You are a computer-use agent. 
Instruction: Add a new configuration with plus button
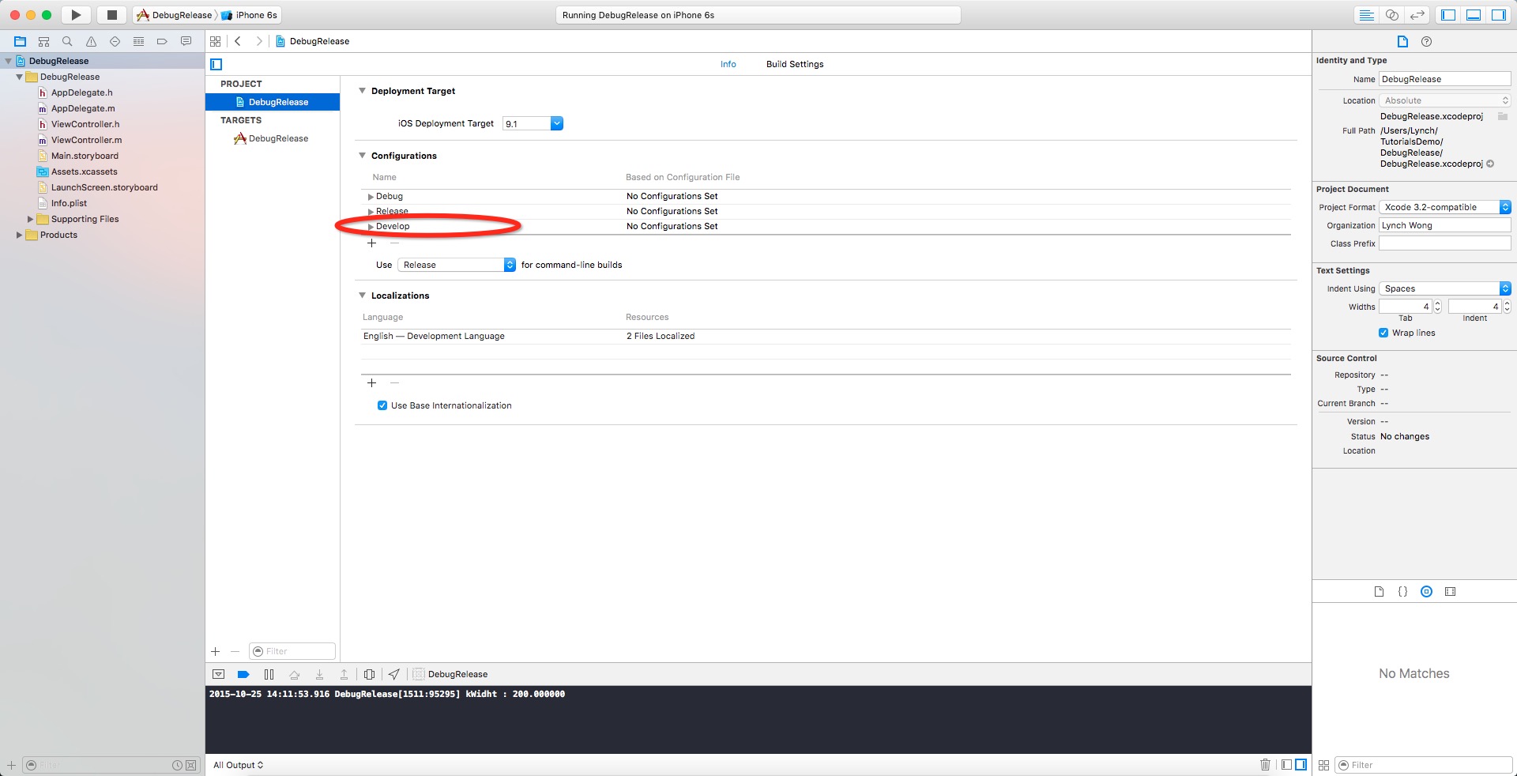pyautogui.click(x=371, y=243)
